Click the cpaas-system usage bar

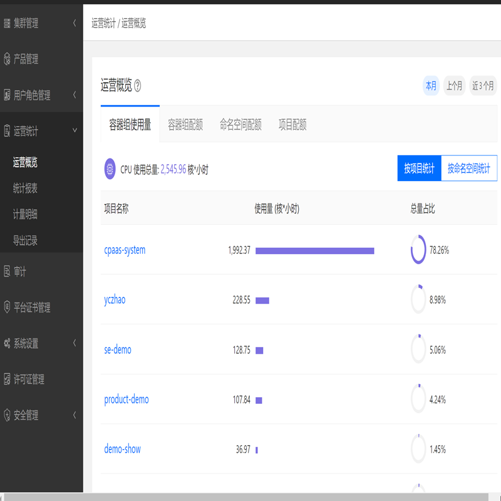click(316, 250)
